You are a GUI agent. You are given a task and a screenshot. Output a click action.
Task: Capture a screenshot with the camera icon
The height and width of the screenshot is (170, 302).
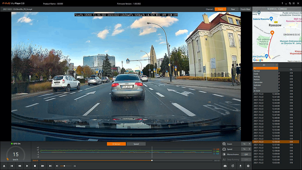click(225, 166)
